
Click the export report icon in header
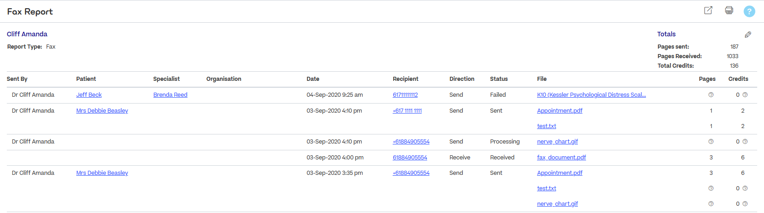click(708, 10)
